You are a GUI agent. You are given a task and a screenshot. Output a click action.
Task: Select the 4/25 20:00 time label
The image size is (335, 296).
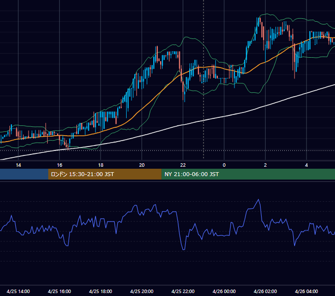pyautogui.click(x=142, y=291)
